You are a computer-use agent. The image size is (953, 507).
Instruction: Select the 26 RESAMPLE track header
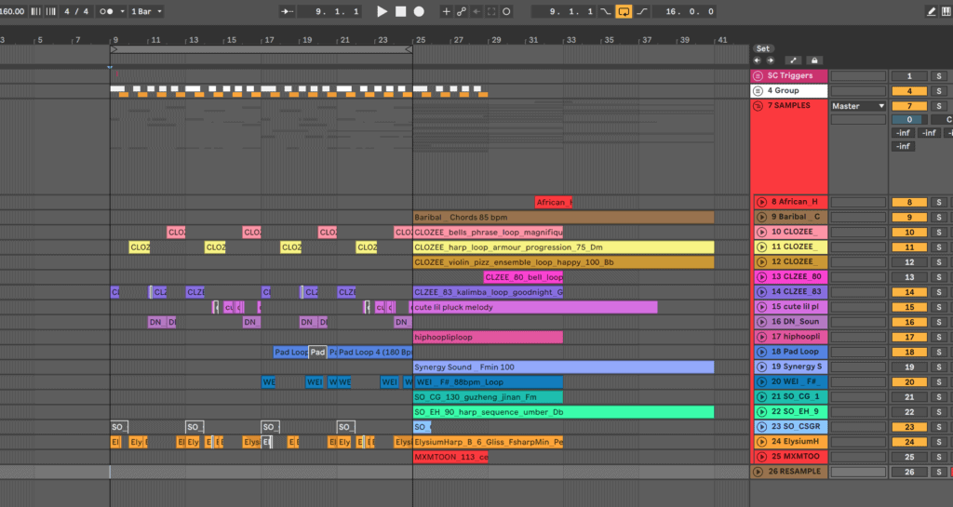[x=794, y=472]
